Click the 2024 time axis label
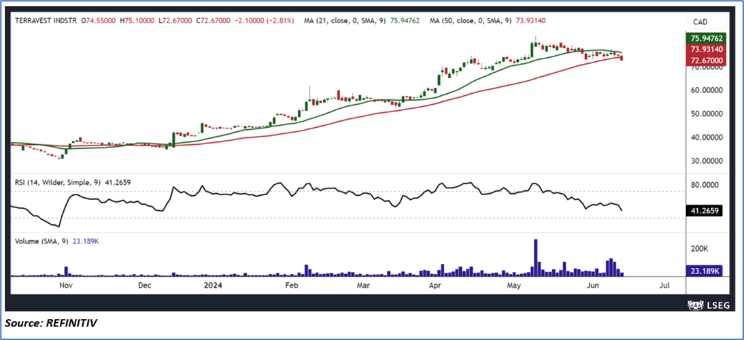 (x=212, y=286)
